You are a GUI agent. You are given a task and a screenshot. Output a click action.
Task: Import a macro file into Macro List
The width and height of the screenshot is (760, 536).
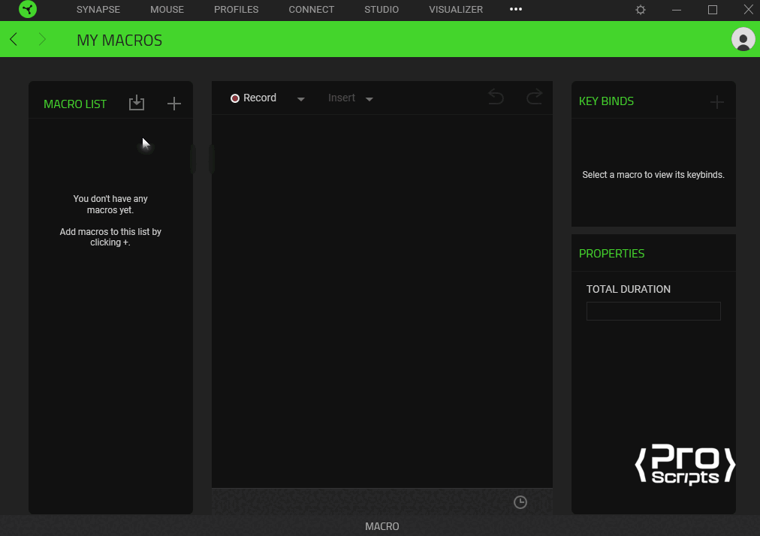tap(137, 104)
